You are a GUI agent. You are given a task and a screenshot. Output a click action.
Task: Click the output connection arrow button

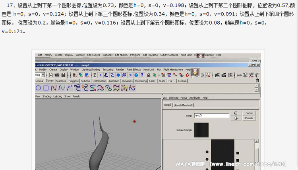click(236, 118)
